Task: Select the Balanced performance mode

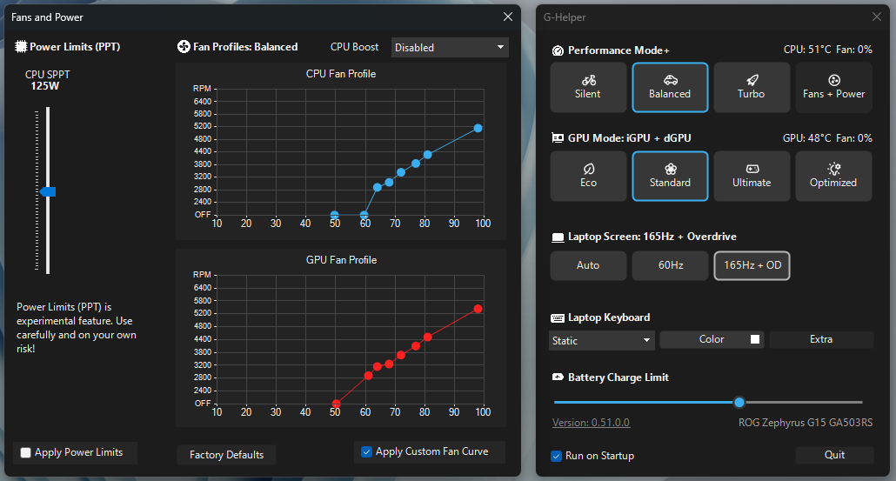Action: pyautogui.click(x=670, y=87)
